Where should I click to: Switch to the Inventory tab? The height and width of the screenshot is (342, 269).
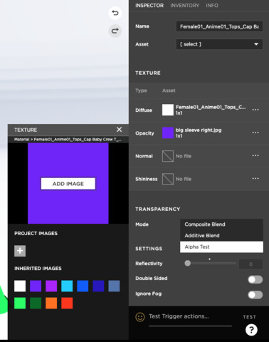pyautogui.click(x=185, y=6)
